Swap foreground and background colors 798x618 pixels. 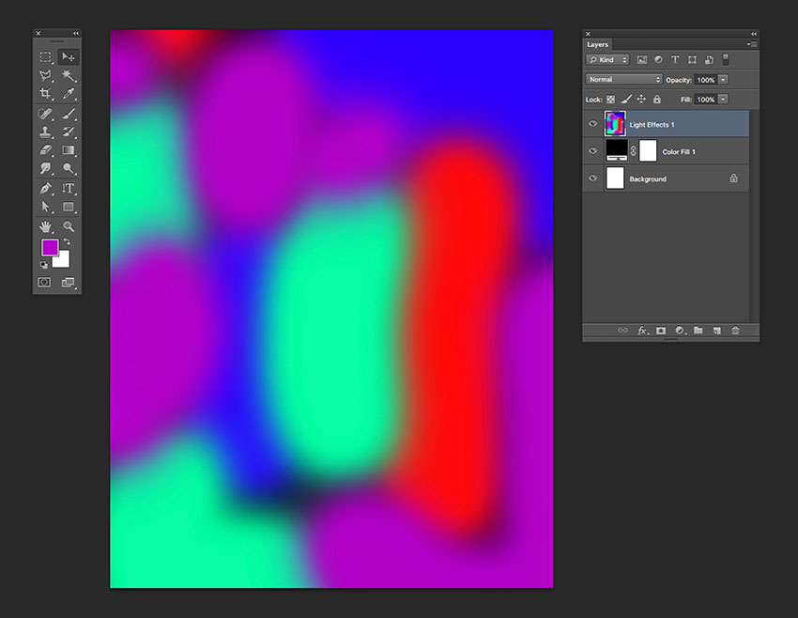coord(67,241)
